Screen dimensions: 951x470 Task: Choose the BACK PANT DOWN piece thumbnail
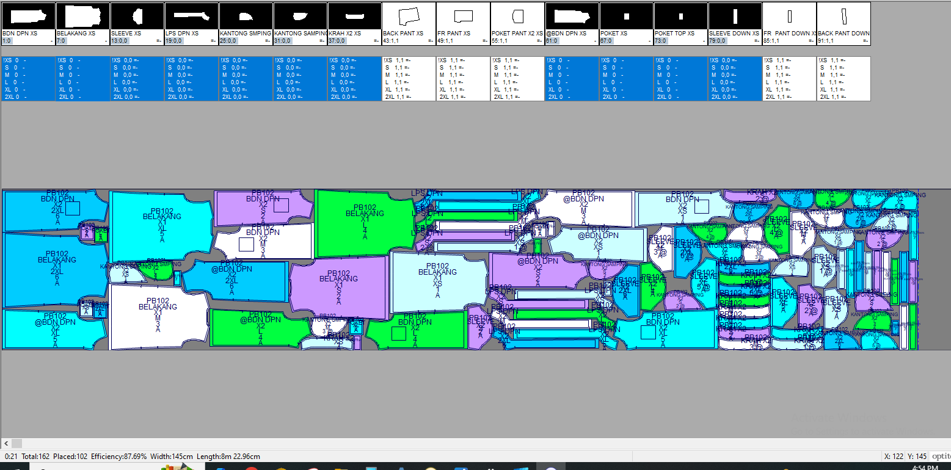coord(844,16)
